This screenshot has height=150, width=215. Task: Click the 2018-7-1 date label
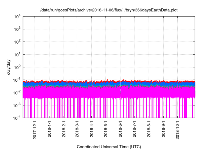point(134,129)
